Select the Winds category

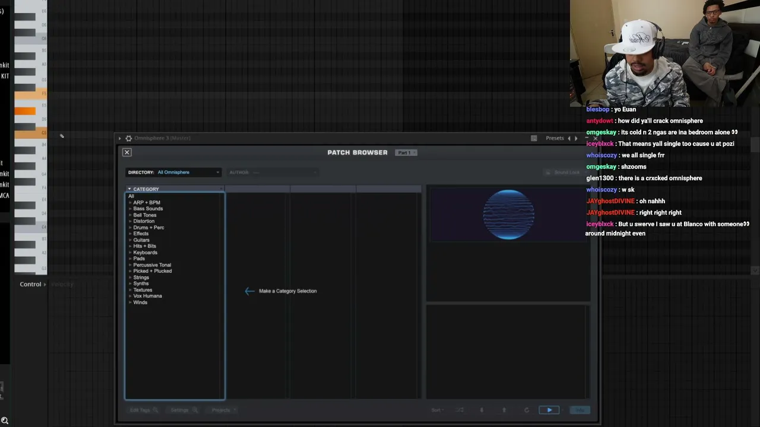point(140,302)
